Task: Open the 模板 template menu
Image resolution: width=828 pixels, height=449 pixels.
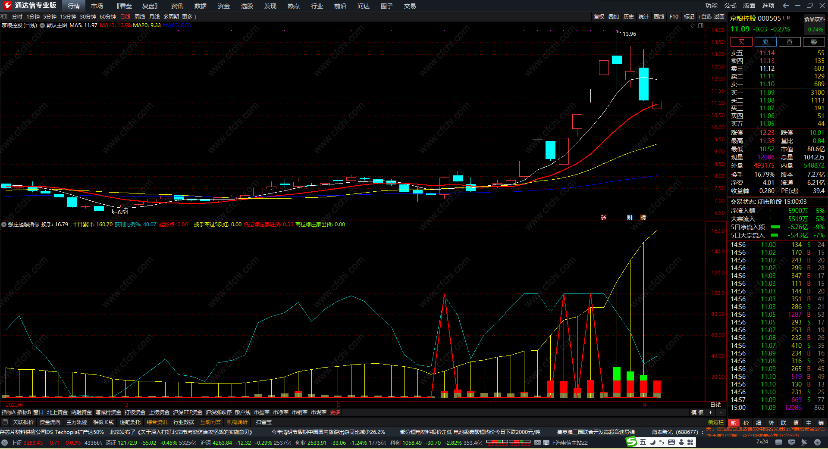Action: pos(697,412)
